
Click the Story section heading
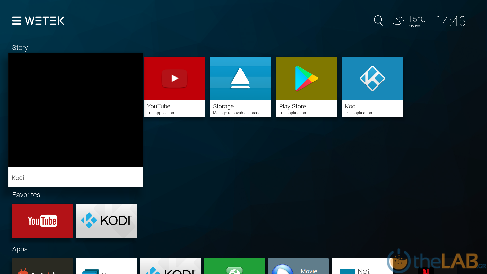click(x=20, y=48)
